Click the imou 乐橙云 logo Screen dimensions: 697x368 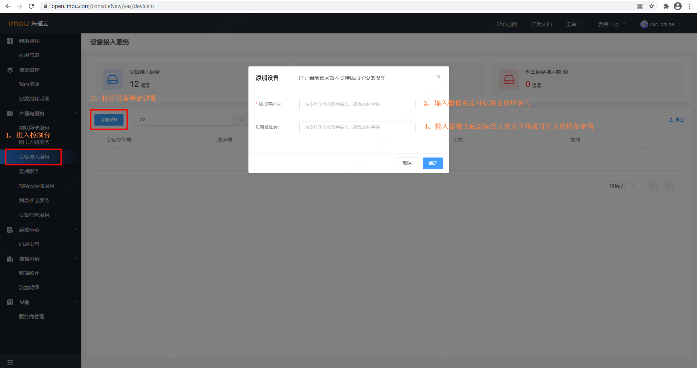point(29,24)
